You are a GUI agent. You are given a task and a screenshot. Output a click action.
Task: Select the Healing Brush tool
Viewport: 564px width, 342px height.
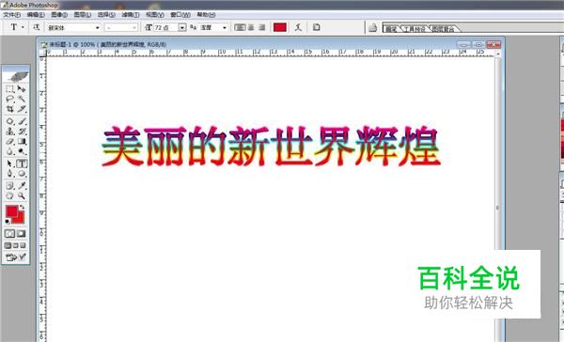pyautogui.click(x=10, y=121)
